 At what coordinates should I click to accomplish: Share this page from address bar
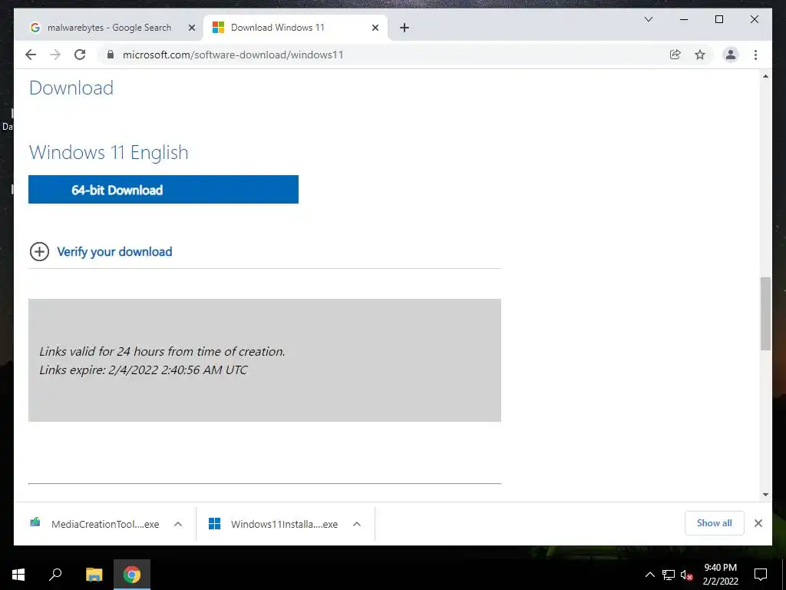tap(675, 55)
